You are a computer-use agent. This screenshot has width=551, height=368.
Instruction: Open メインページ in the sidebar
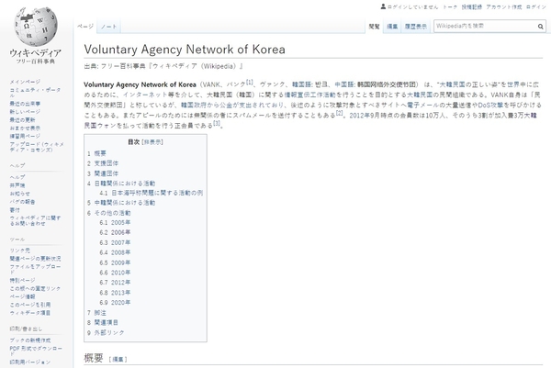tap(25, 82)
